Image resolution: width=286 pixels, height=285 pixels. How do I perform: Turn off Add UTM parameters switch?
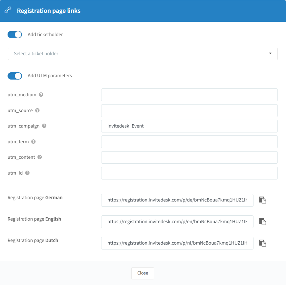[15, 76]
